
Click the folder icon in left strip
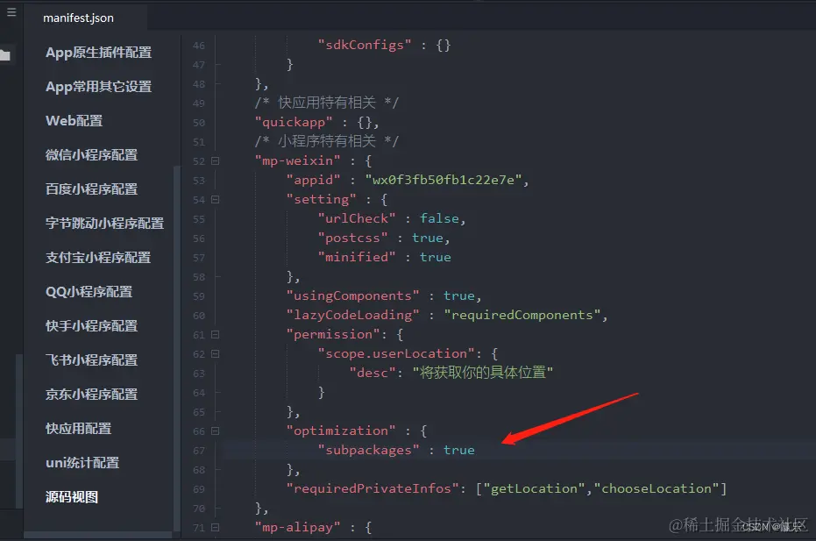coord(5,54)
